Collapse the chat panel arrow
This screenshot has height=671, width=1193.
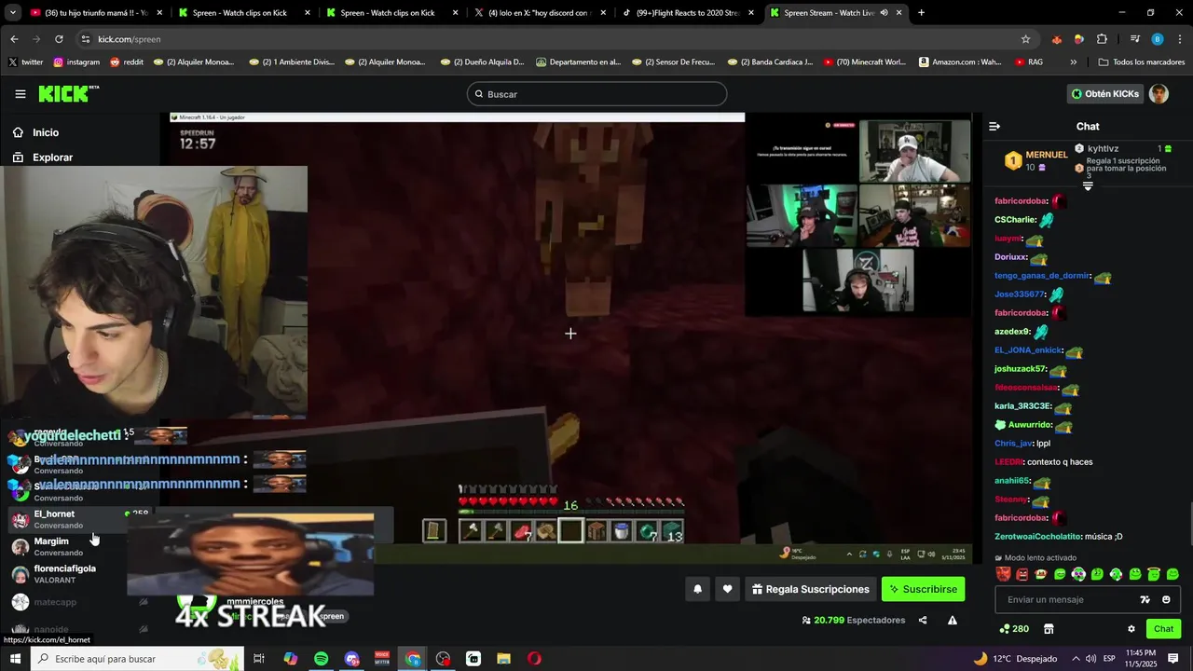pyautogui.click(x=994, y=126)
